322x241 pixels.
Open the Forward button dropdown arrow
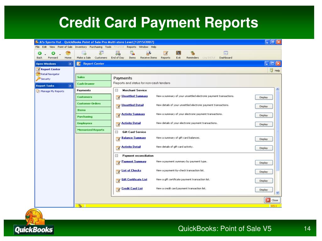pos(60,55)
